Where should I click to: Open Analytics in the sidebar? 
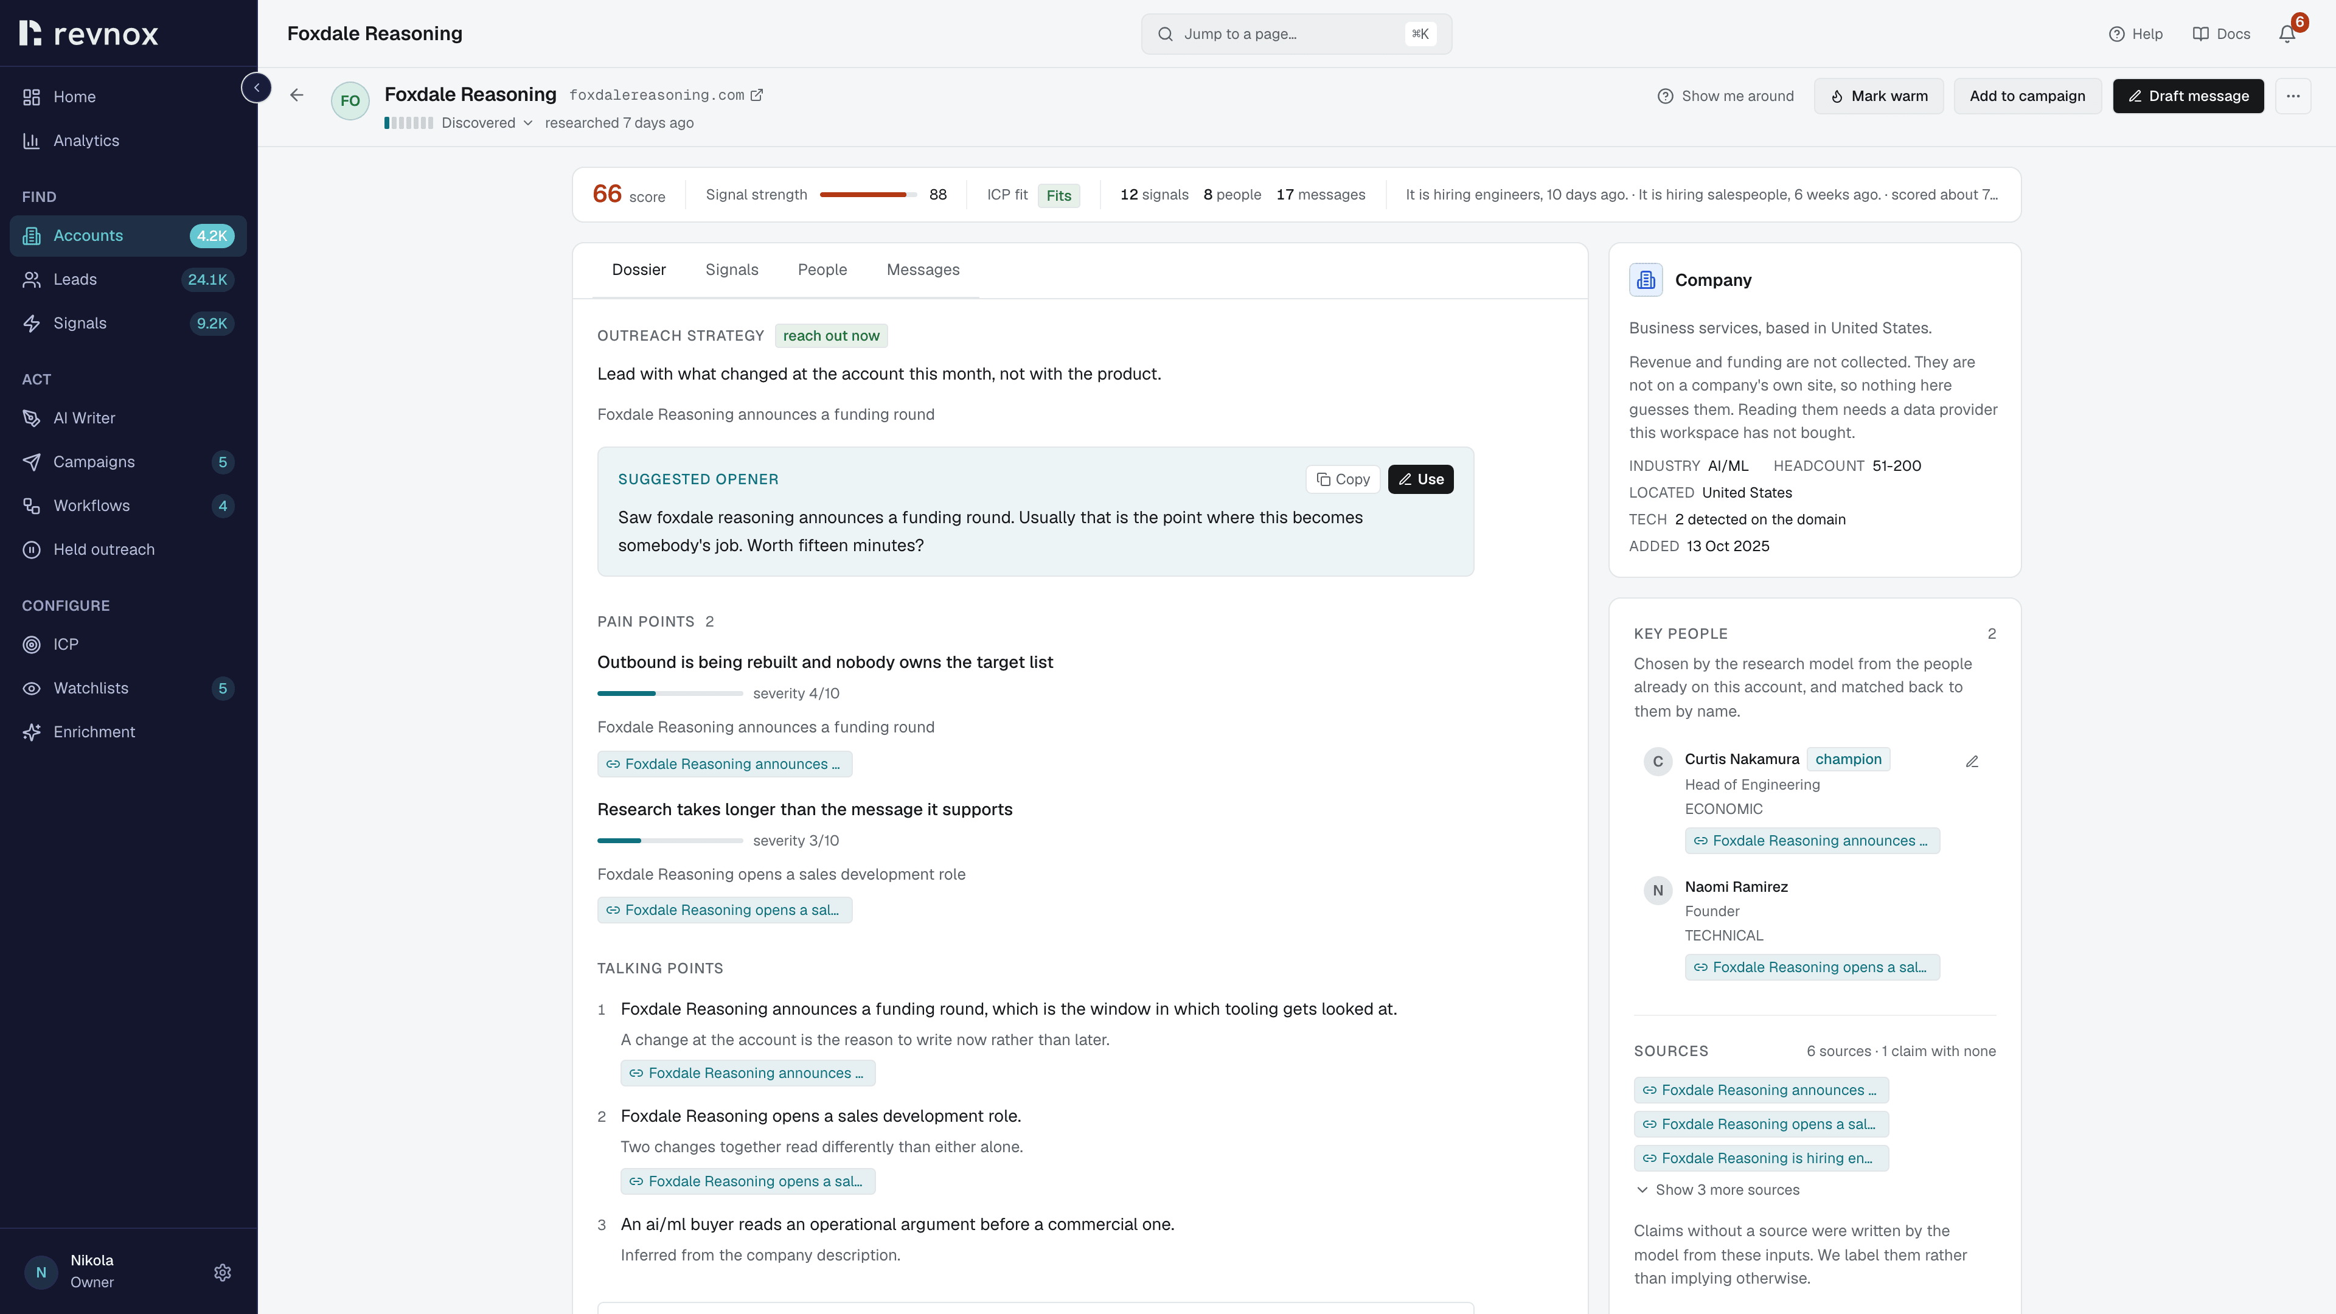tap(128, 141)
